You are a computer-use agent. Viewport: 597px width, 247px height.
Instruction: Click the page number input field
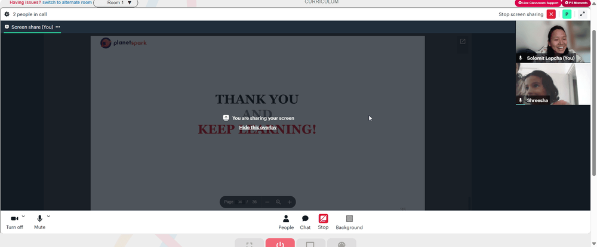click(240, 202)
